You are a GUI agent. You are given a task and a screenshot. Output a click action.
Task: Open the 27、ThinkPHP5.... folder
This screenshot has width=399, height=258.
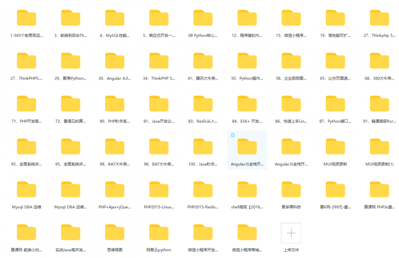26,61
